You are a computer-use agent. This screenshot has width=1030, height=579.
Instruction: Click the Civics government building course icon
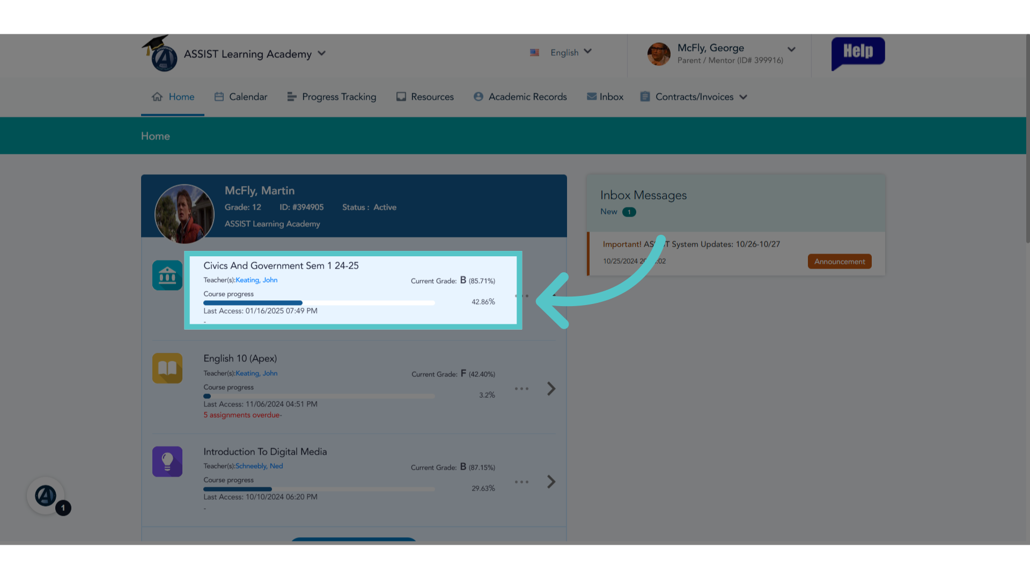click(167, 275)
